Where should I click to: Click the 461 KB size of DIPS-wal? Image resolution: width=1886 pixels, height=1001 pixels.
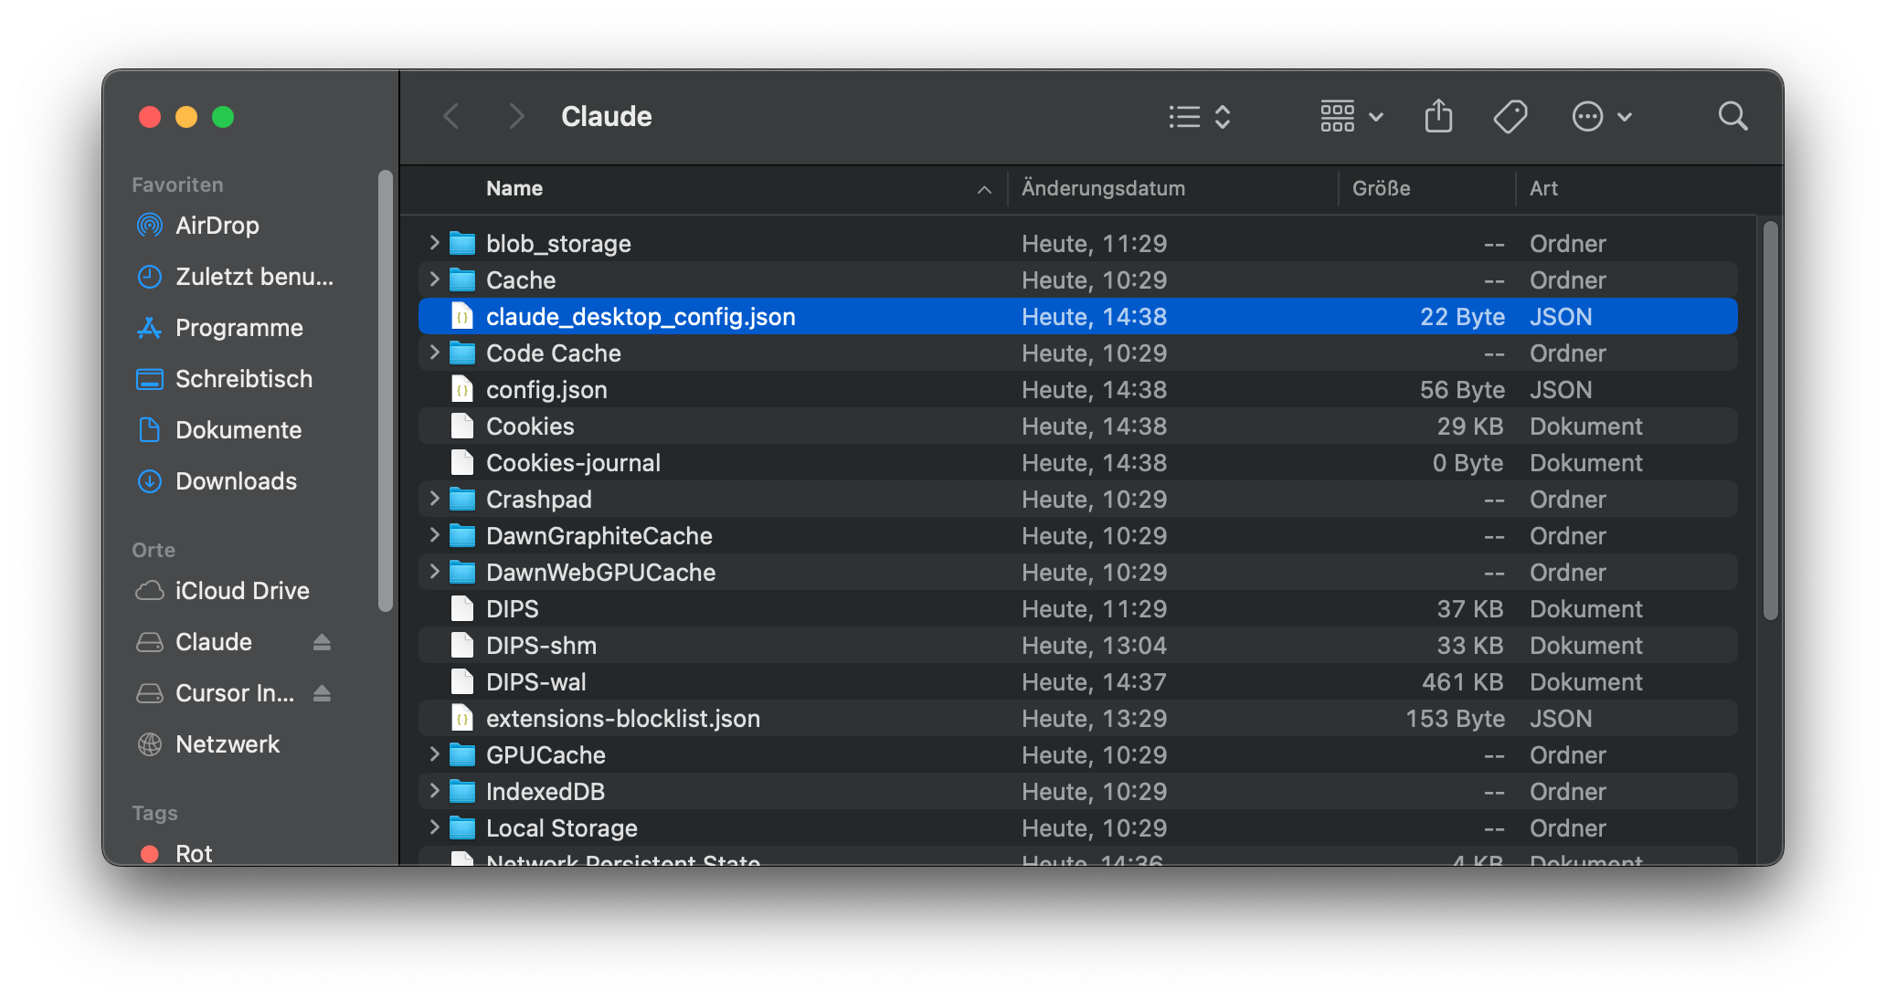1462,682
